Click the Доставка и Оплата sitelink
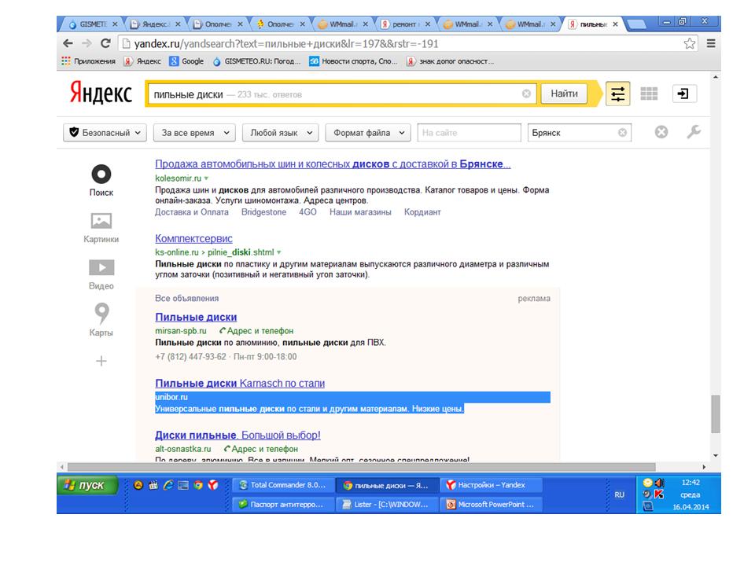755x566 pixels. pyautogui.click(x=192, y=212)
